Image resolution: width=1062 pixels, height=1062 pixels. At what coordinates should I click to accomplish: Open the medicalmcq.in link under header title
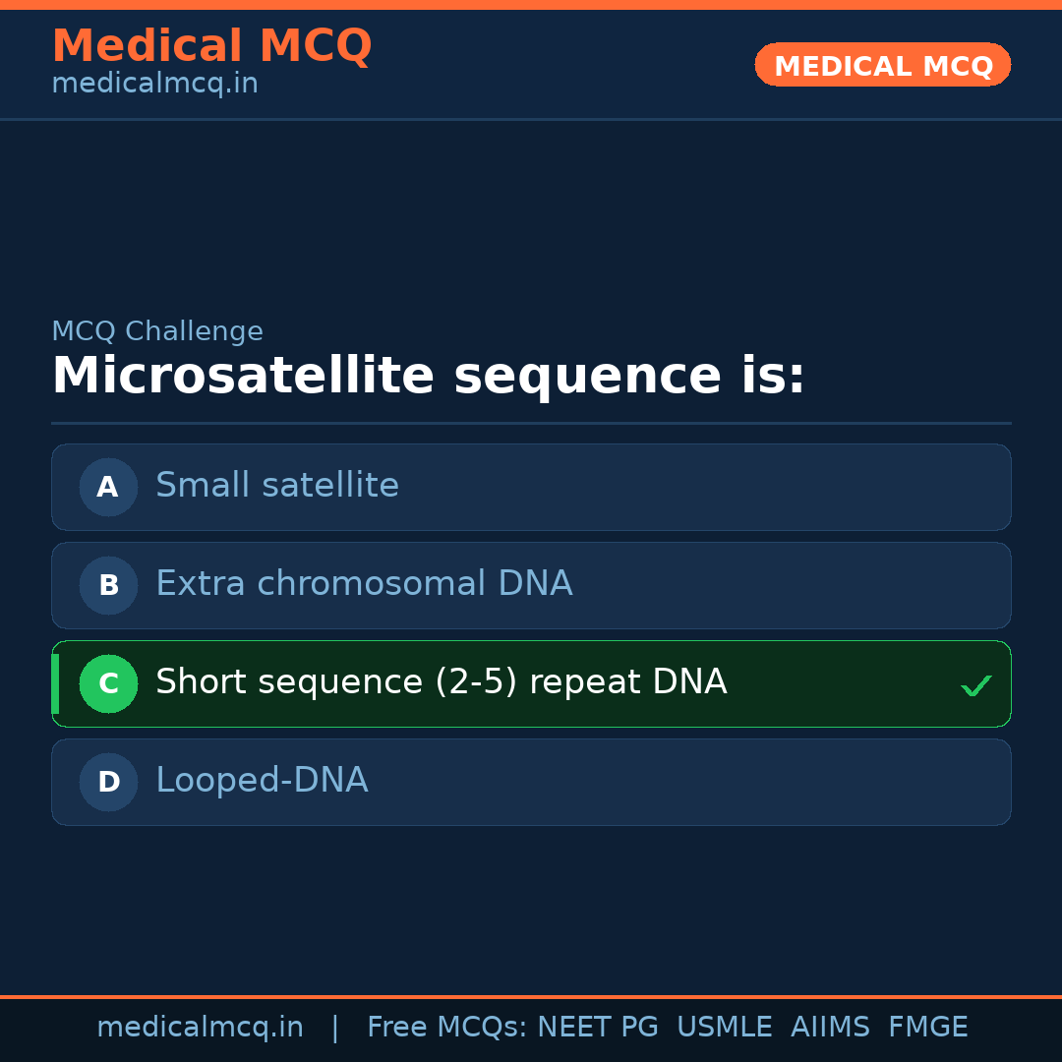[154, 85]
